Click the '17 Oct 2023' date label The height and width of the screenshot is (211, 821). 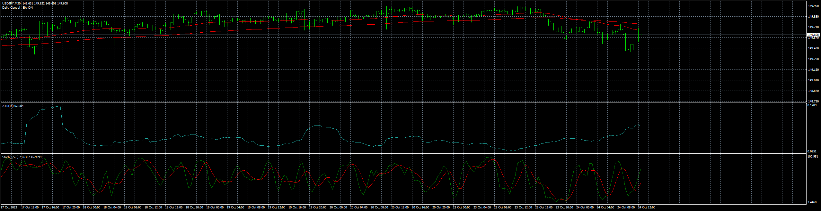coord(9,207)
